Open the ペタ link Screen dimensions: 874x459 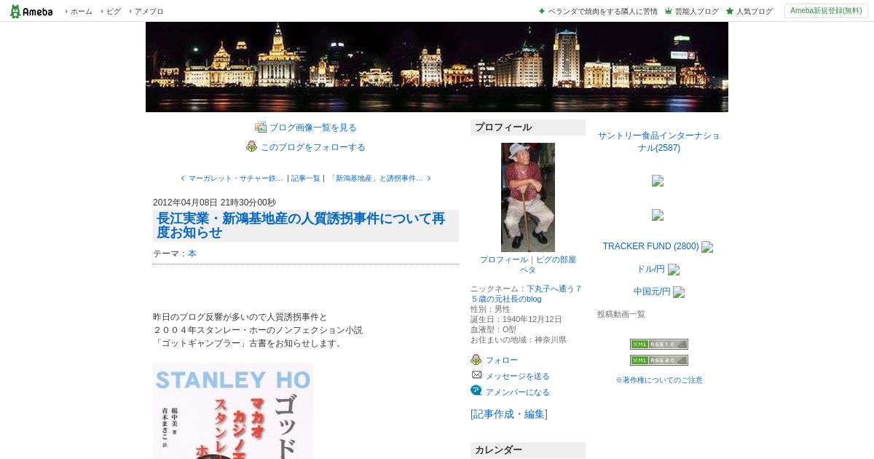tap(528, 270)
